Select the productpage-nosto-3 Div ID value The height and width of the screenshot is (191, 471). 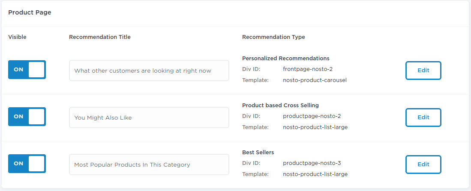312,163
